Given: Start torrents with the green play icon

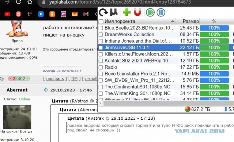Looking at the screenshot, I should click(x=150, y=12).
